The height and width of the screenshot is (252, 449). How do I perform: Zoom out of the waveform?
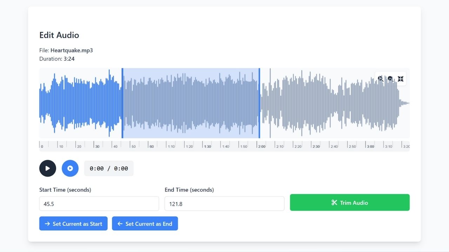tap(390, 79)
